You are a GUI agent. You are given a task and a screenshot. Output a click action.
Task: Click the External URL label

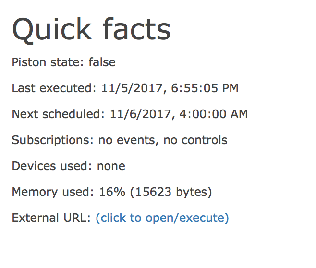tap(51, 218)
